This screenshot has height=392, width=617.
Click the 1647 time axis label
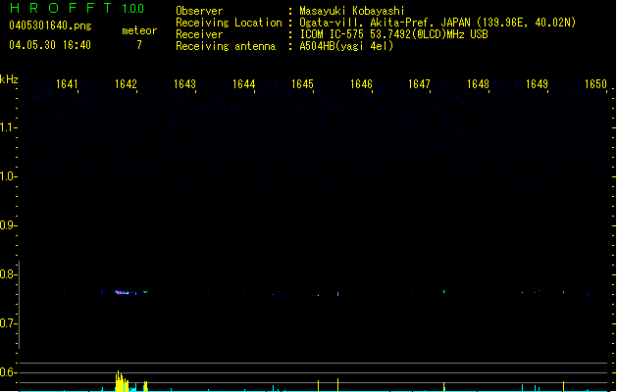click(419, 84)
